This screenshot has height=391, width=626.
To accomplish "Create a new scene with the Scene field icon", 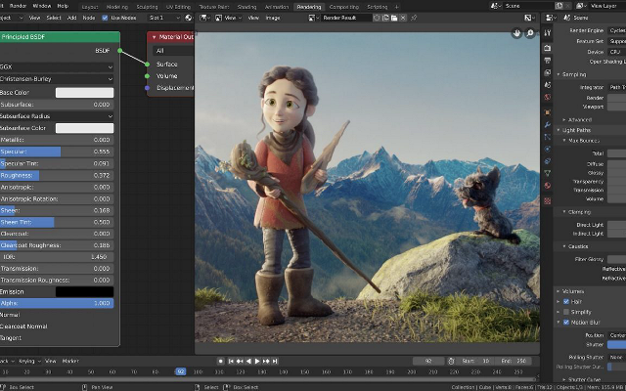I will click(x=559, y=6).
